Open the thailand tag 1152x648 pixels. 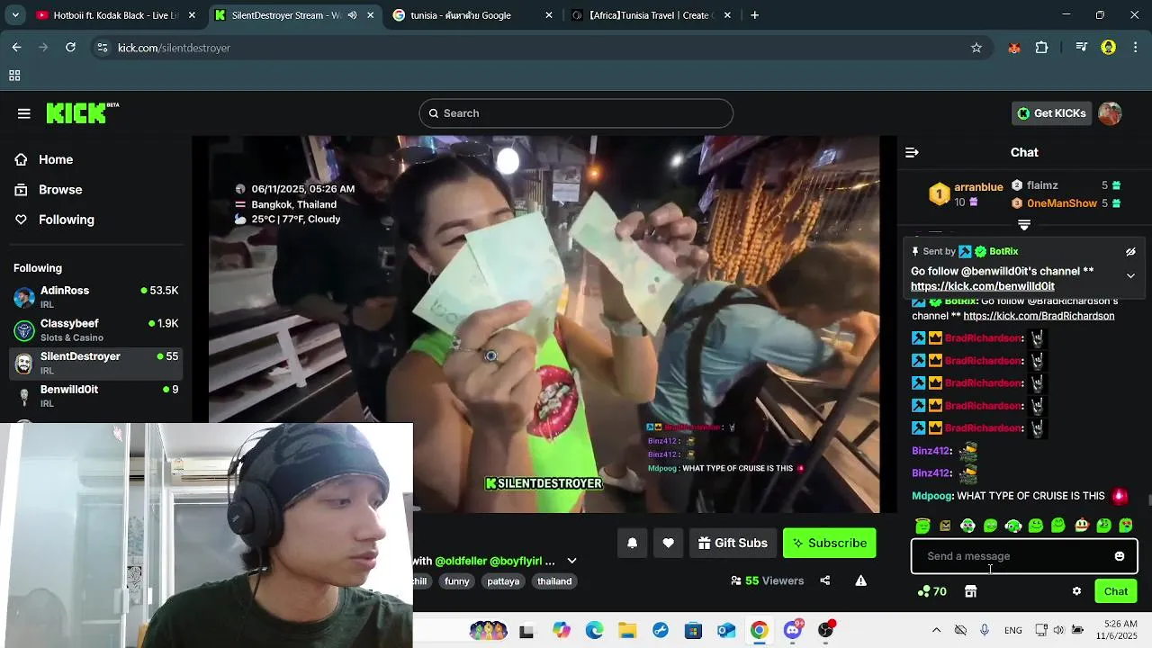pos(554,581)
